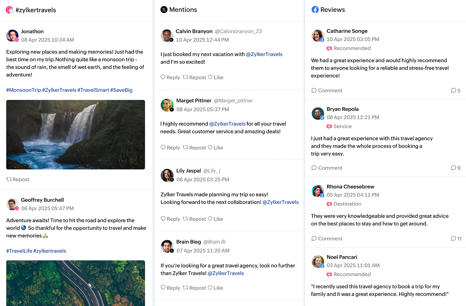This screenshot has height=306, width=466.
Task: Open Jonathon's waterfall photo
Action: [75, 135]
